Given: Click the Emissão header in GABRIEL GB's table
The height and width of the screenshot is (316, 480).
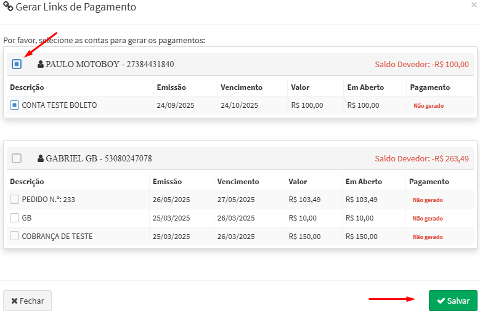Looking at the screenshot, I should tap(168, 182).
